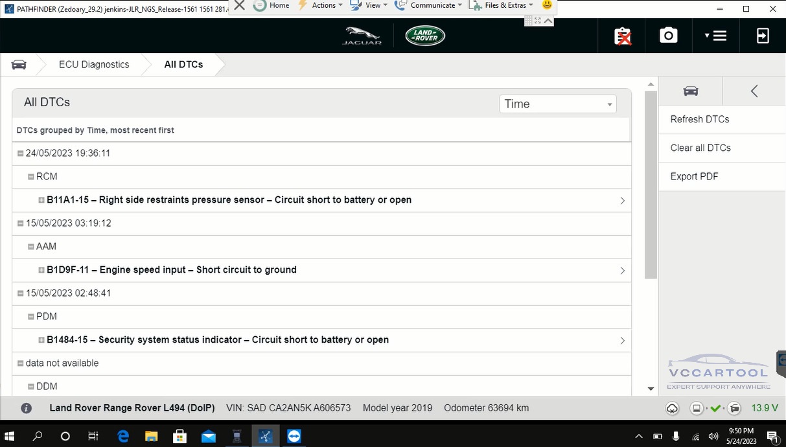Open chevron for B1D9F-11 engine speed DTC

[622, 271]
